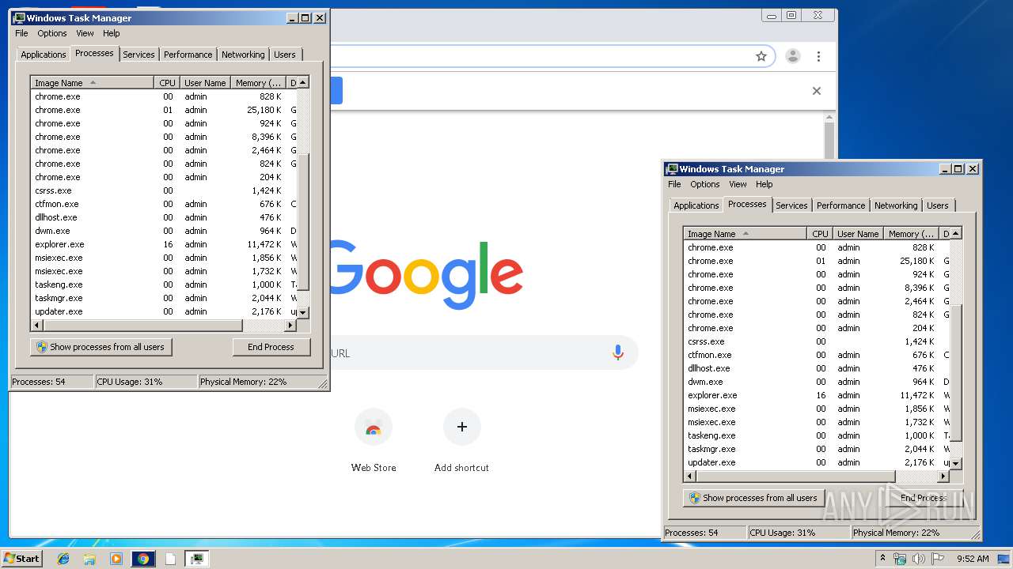Dismiss the Chrome info bar with X
The height and width of the screenshot is (569, 1013).
(817, 91)
